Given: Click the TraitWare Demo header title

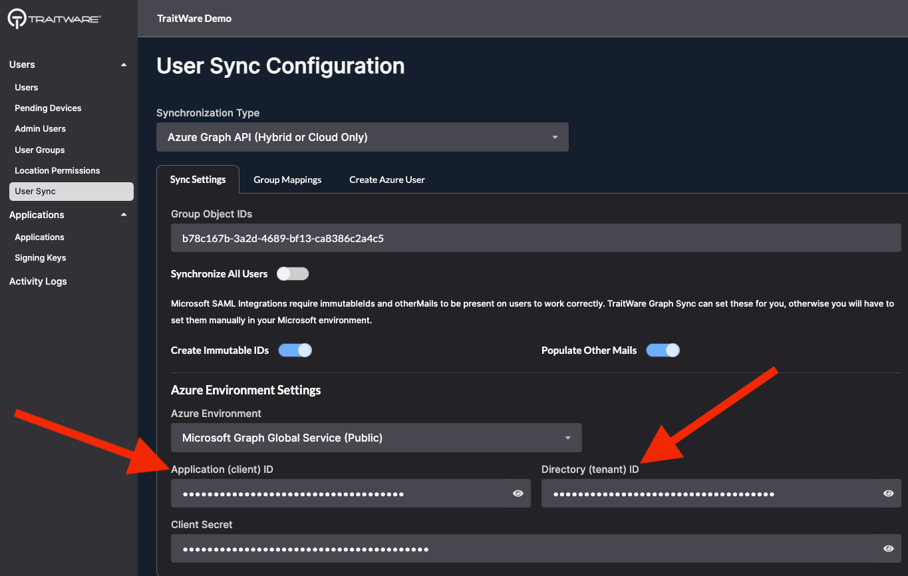Looking at the screenshot, I should (194, 19).
